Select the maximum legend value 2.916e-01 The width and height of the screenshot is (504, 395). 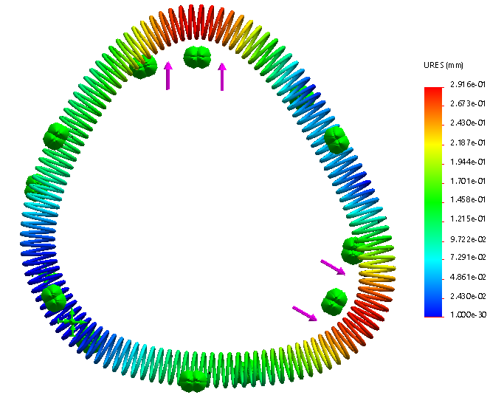(468, 85)
